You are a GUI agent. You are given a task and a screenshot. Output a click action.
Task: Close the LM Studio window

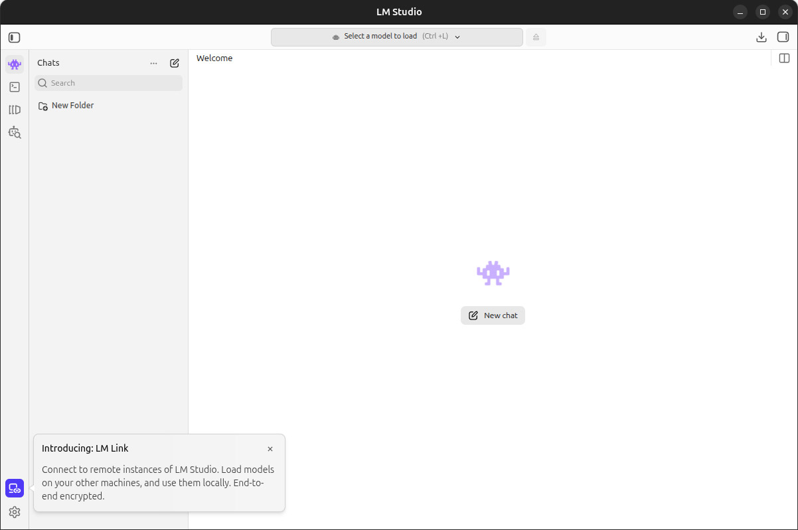tap(785, 12)
